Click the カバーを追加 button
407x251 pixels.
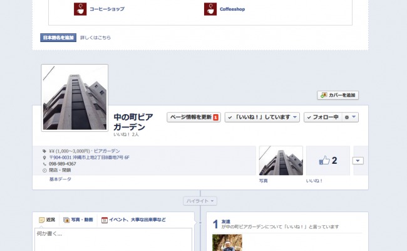click(337, 95)
